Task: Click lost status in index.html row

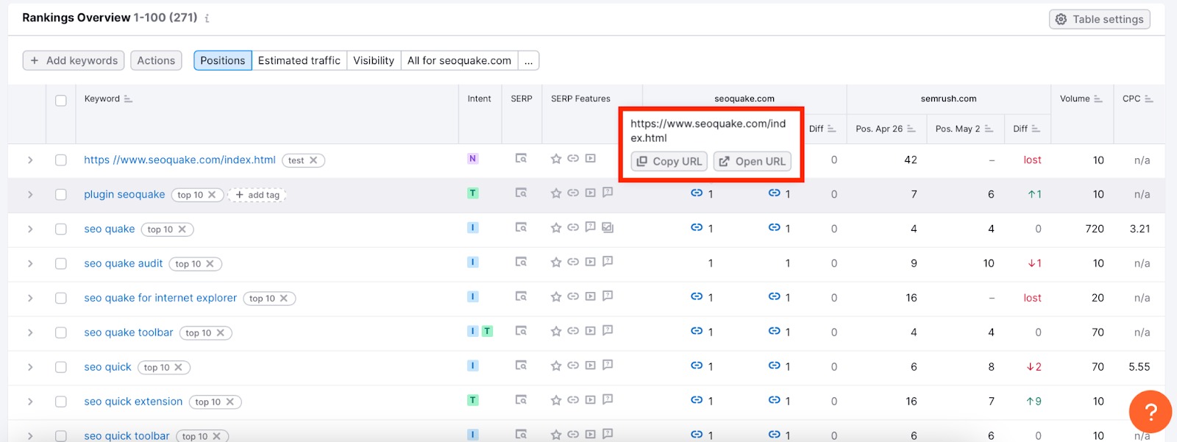Action: [x=1032, y=160]
